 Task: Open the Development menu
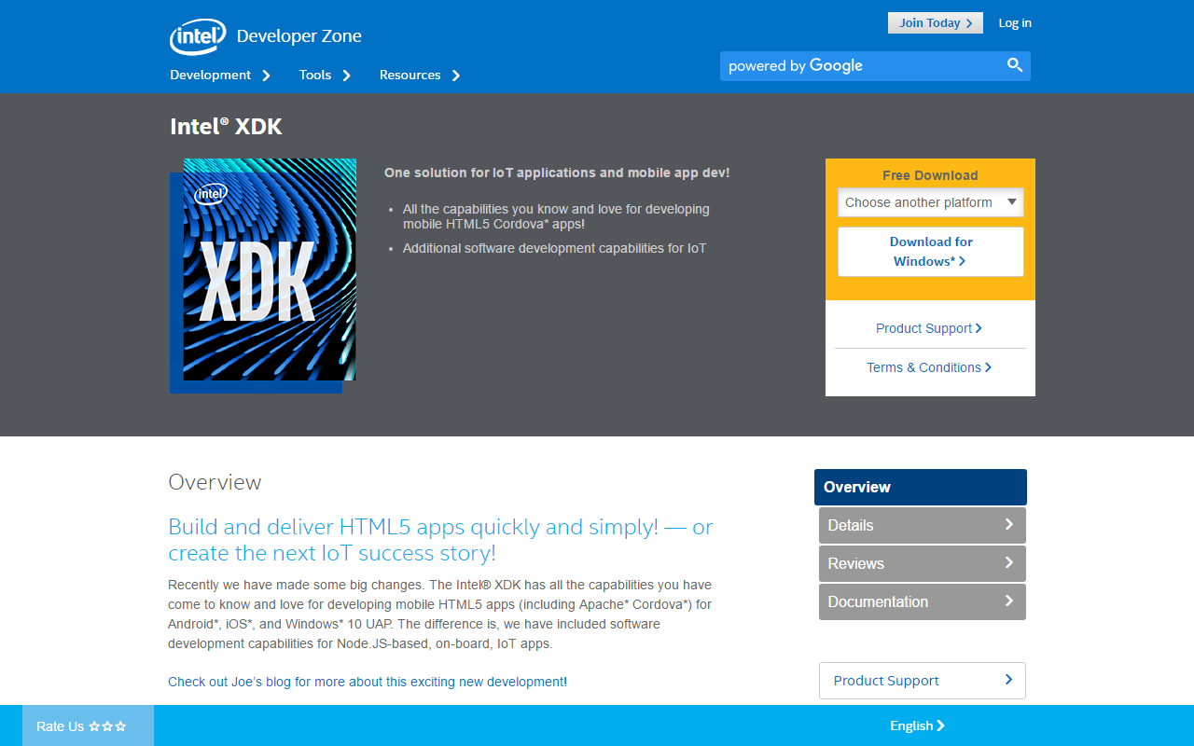[x=211, y=75]
